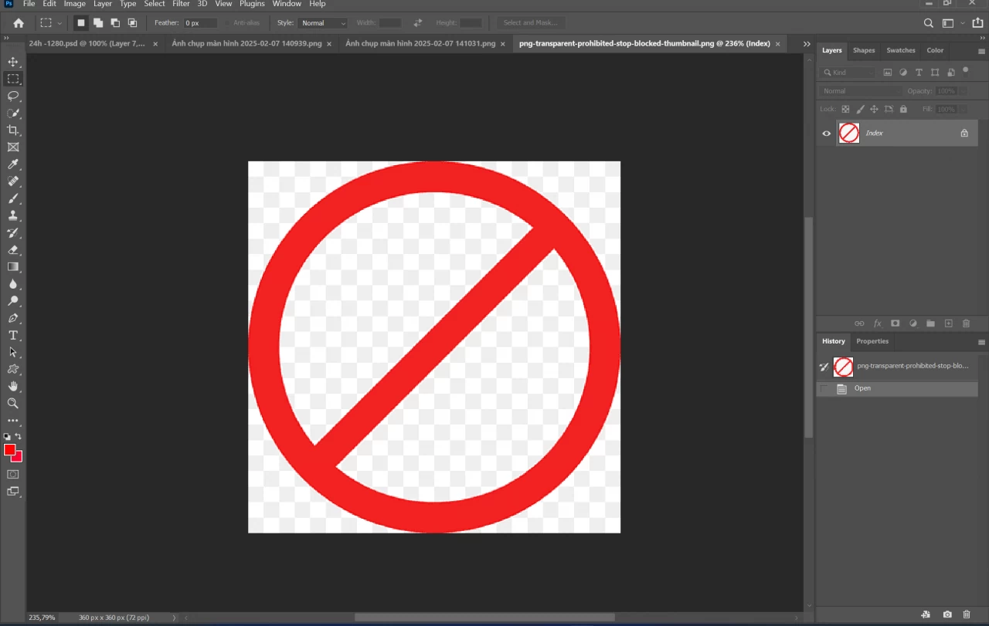The width and height of the screenshot is (989, 626).
Task: Open the Filter menu
Action: [x=181, y=4]
